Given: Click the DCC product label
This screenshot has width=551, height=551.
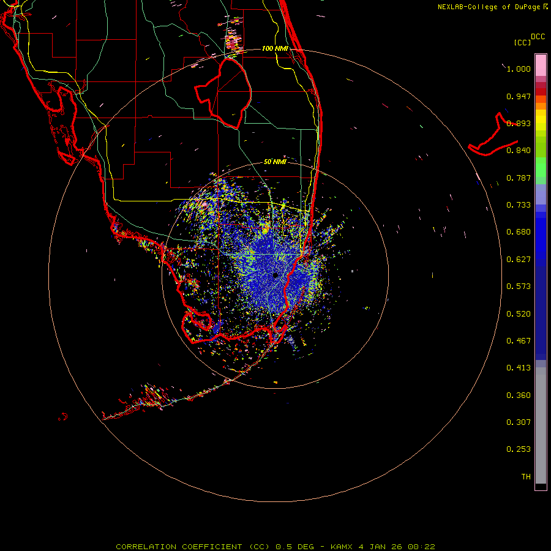Looking at the screenshot, I should coord(538,37).
